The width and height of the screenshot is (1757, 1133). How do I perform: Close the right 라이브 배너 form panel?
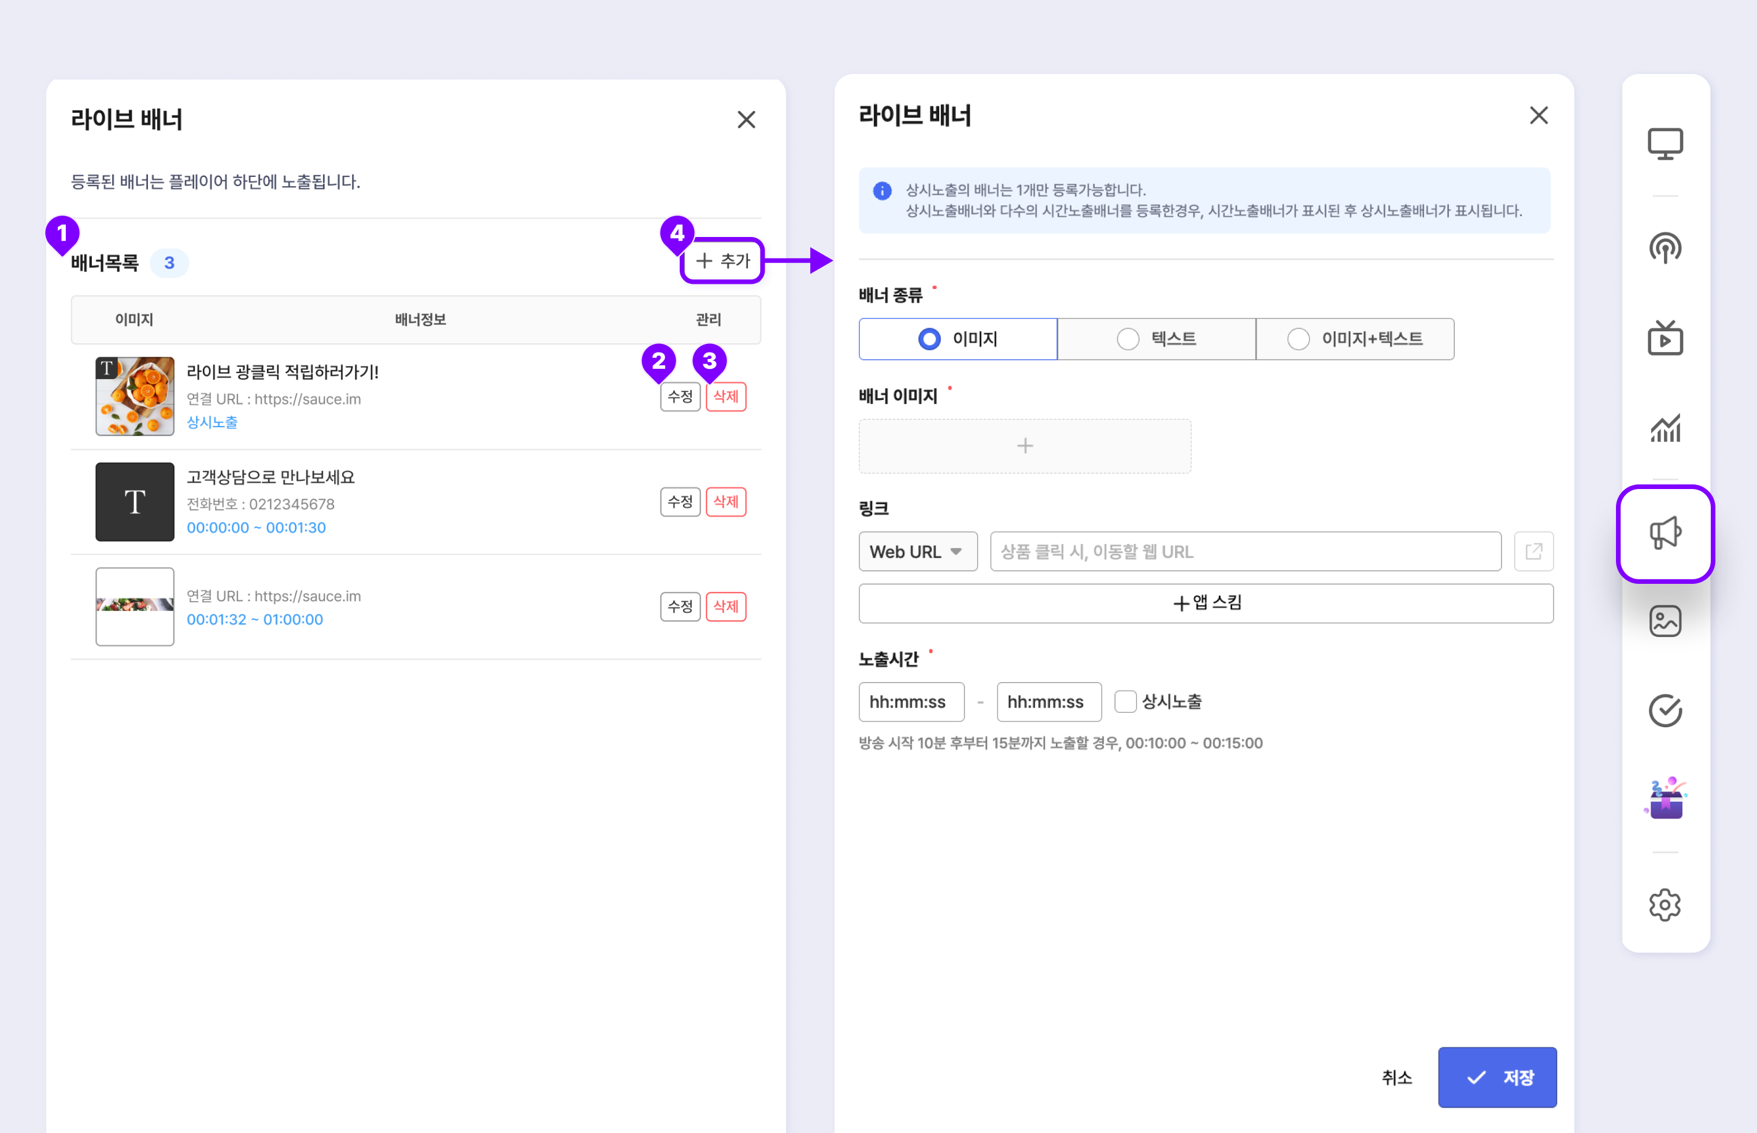pos(1539,115)
